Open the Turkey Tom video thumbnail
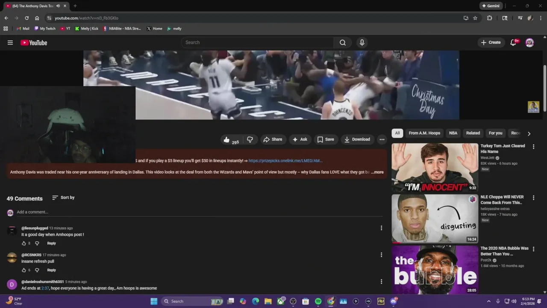Screen dimensions: 547x308 (435, 167)
